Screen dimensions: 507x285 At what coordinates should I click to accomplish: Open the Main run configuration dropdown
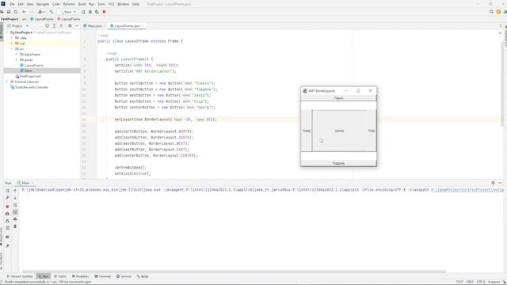(x=68, y=12)
